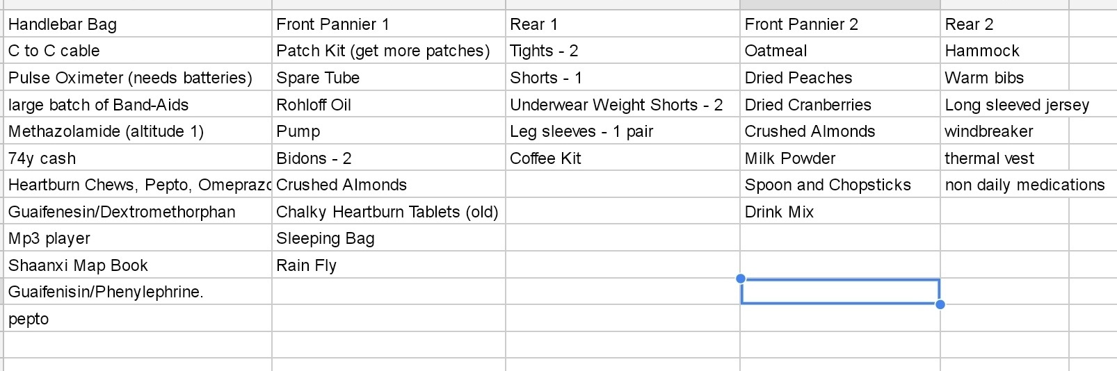The image size is (1117, 371).
Task: Select the Chalky Heartburn Tablets (old) cell
Action: tap(389, 212)
